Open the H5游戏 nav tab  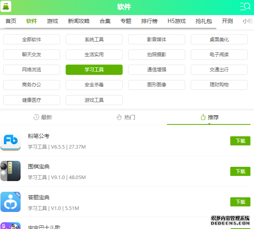[176, 21]
